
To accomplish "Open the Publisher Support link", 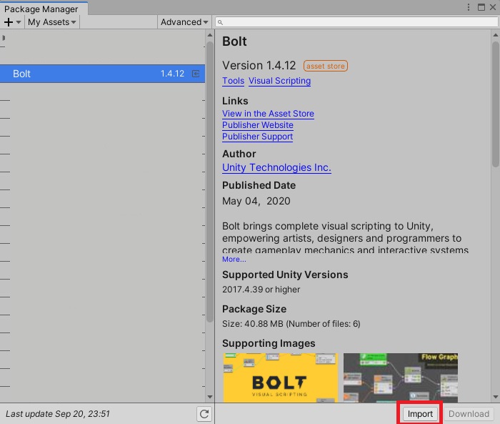I will [257, 137].
